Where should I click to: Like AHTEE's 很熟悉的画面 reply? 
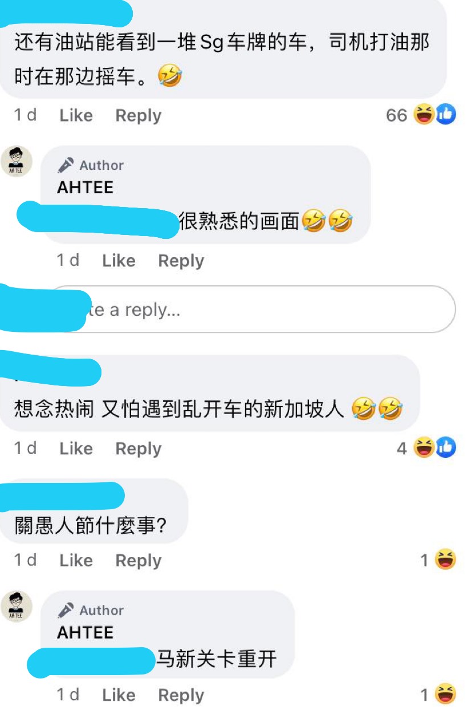(119, 261)
